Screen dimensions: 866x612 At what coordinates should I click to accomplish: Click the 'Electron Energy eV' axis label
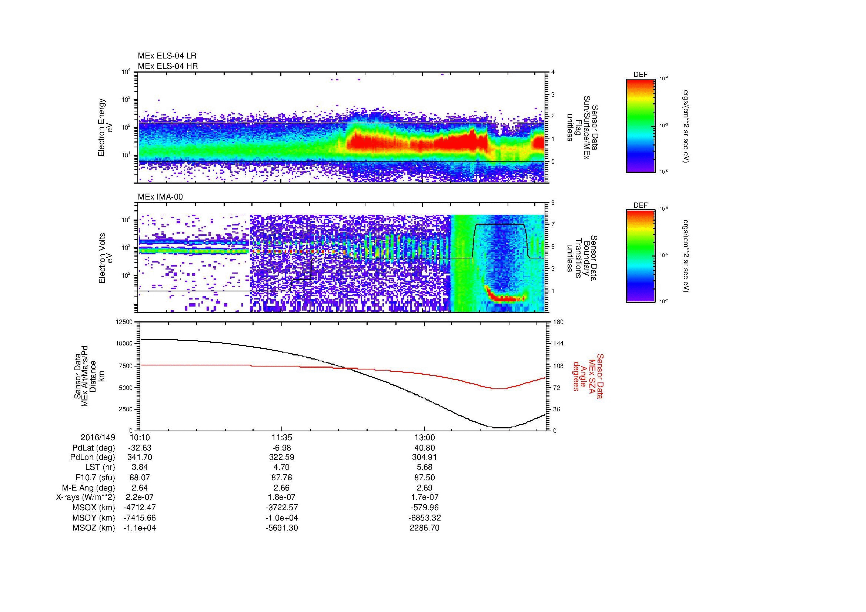(105, 127)
